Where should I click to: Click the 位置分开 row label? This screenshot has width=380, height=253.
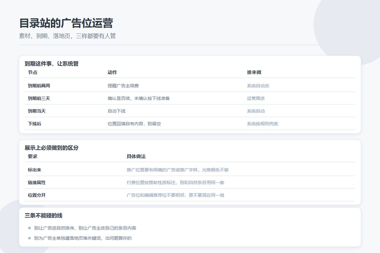tap(36, 195)
